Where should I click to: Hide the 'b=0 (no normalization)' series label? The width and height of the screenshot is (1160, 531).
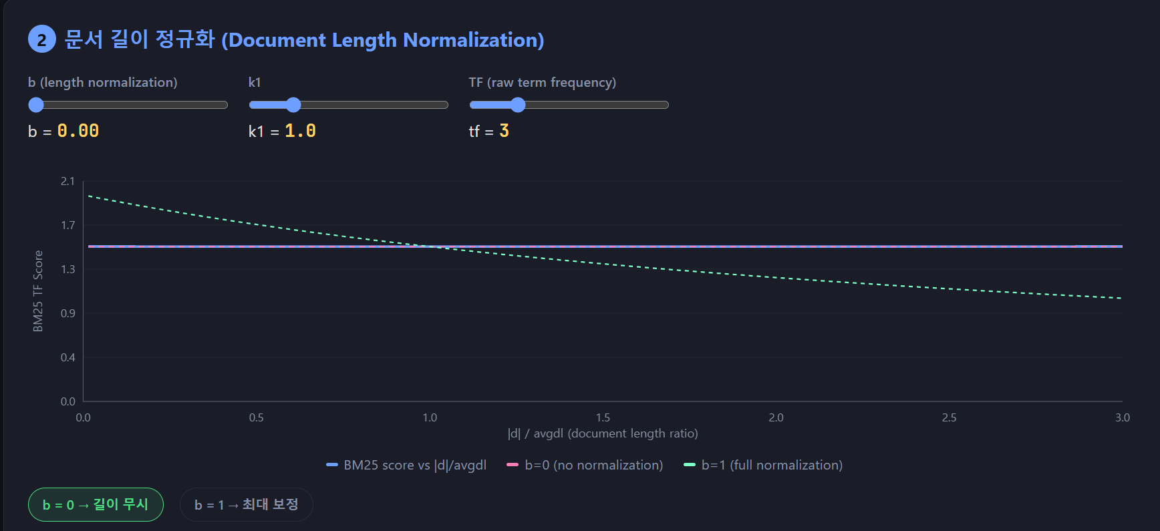pyautogui.click(x=593, y=465)
